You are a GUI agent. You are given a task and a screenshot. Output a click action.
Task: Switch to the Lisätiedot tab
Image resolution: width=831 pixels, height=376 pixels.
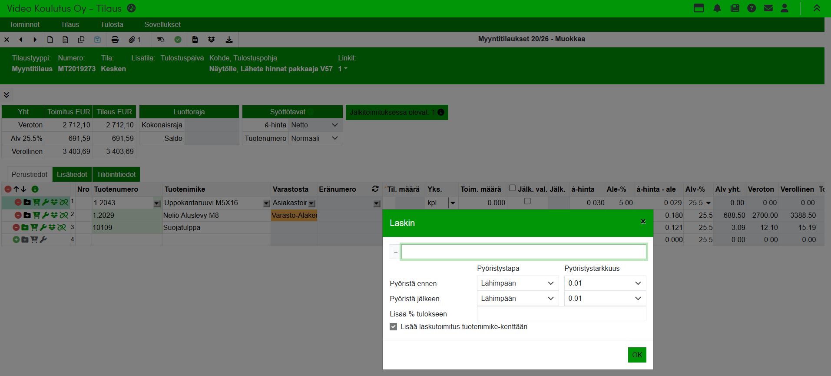click(x=72, y=174)
